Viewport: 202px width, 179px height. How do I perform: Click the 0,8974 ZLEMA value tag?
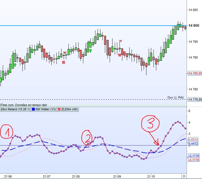pos(193,139)
